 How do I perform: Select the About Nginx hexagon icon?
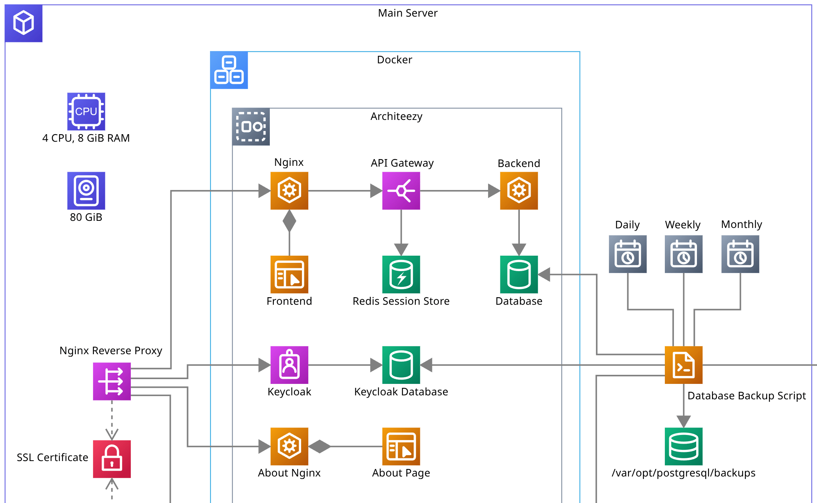pyautogui.click(x=289, y=446)
